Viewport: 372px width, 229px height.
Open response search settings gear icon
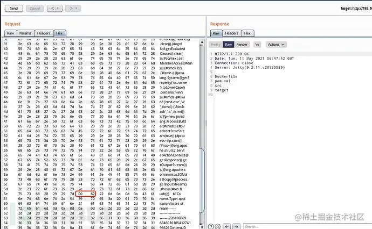click(x=218, y=226)
